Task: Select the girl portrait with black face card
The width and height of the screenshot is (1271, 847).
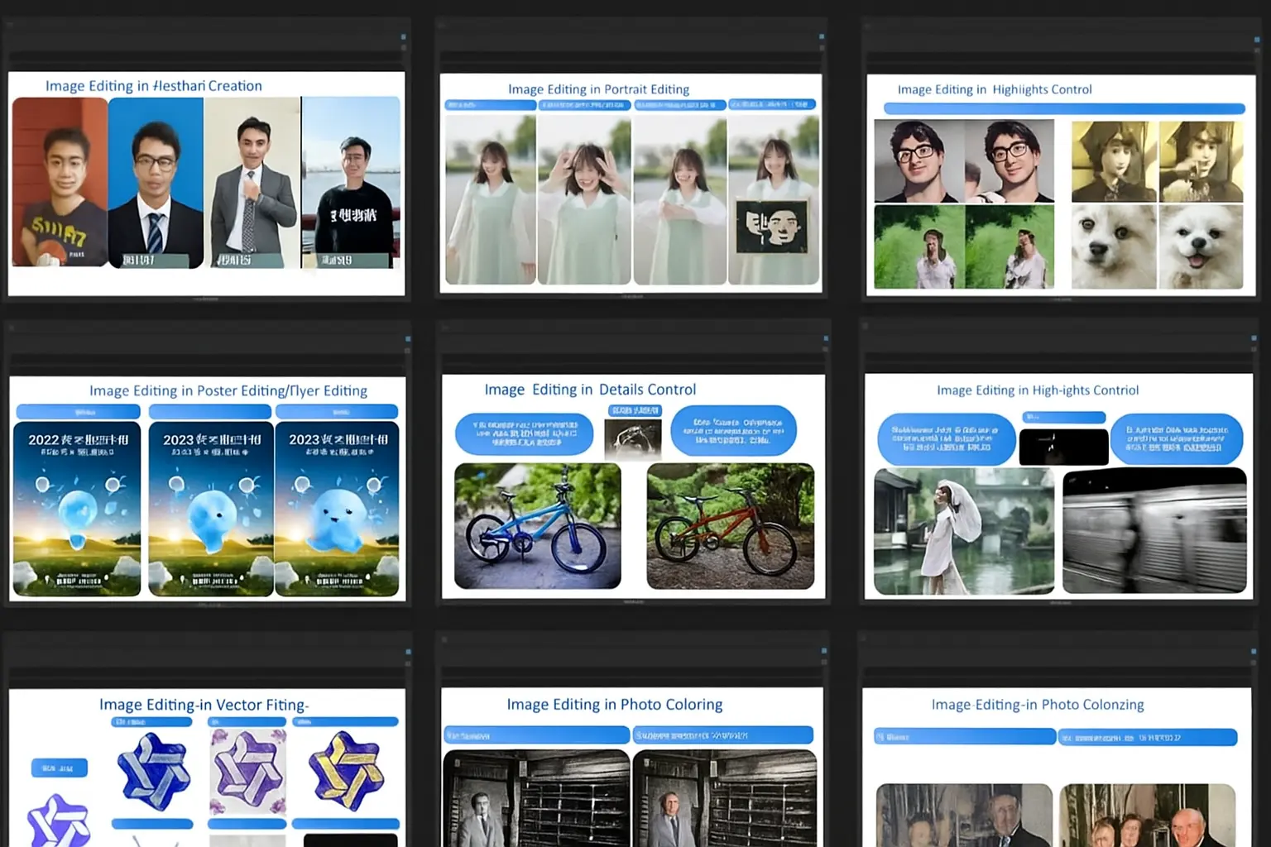Action: (774, 199)
